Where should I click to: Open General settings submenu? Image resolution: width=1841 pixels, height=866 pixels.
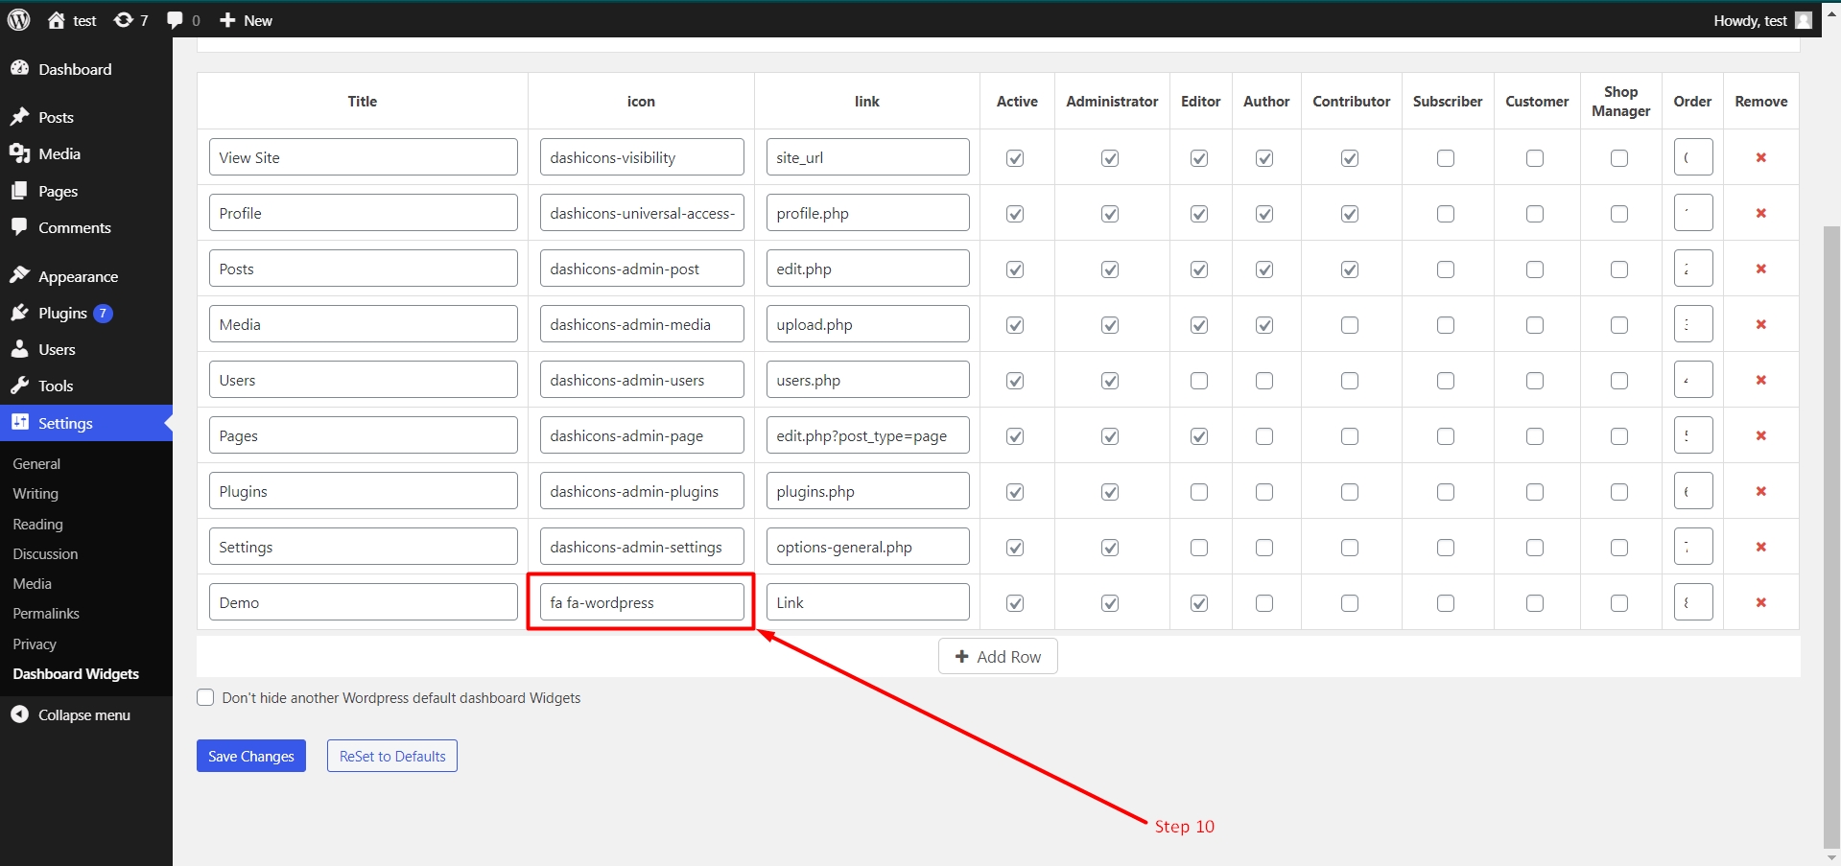click(36, 464)
